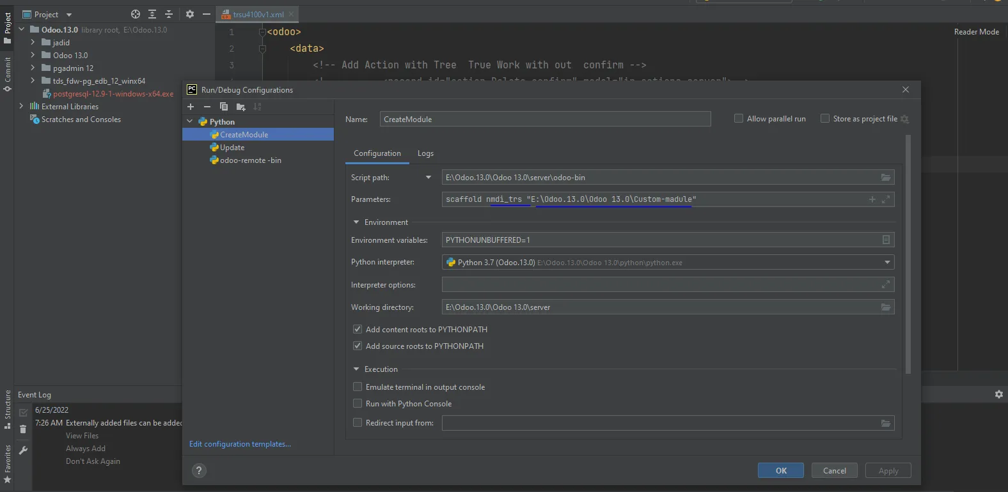Click the Add New Configuration plus icon
Viewport: 1008px width, 492px height.
click(x=191, y=107)
